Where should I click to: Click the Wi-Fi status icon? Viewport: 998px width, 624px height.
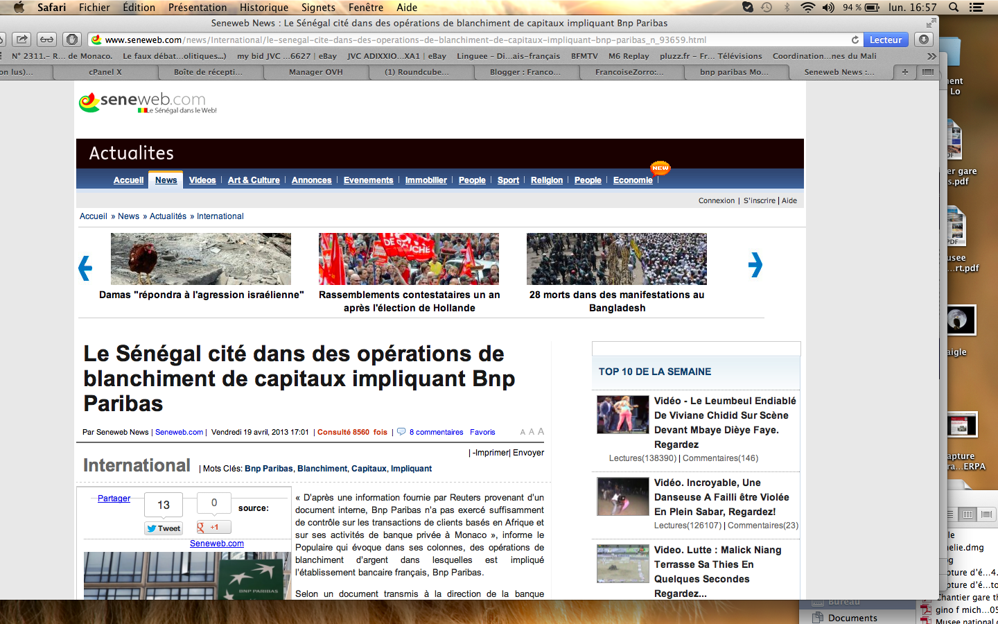pos(807,8)
